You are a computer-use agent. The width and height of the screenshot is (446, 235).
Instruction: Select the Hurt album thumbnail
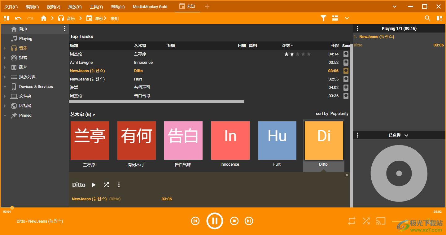(x=277, y=140)
